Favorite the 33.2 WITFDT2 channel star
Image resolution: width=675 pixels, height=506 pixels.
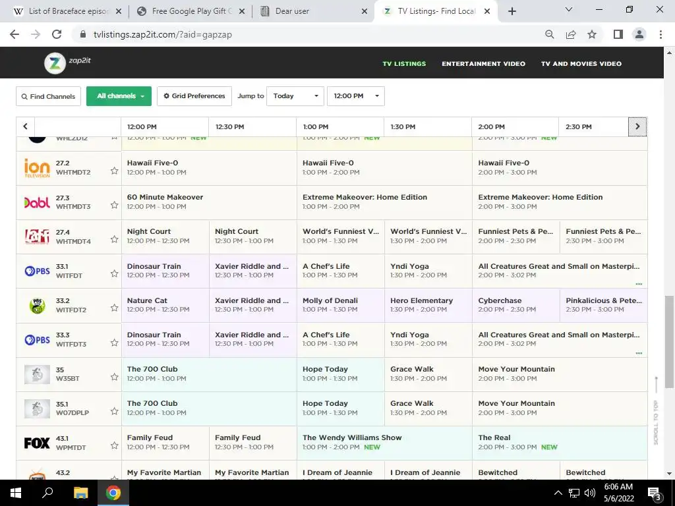(x=114, y=308)
